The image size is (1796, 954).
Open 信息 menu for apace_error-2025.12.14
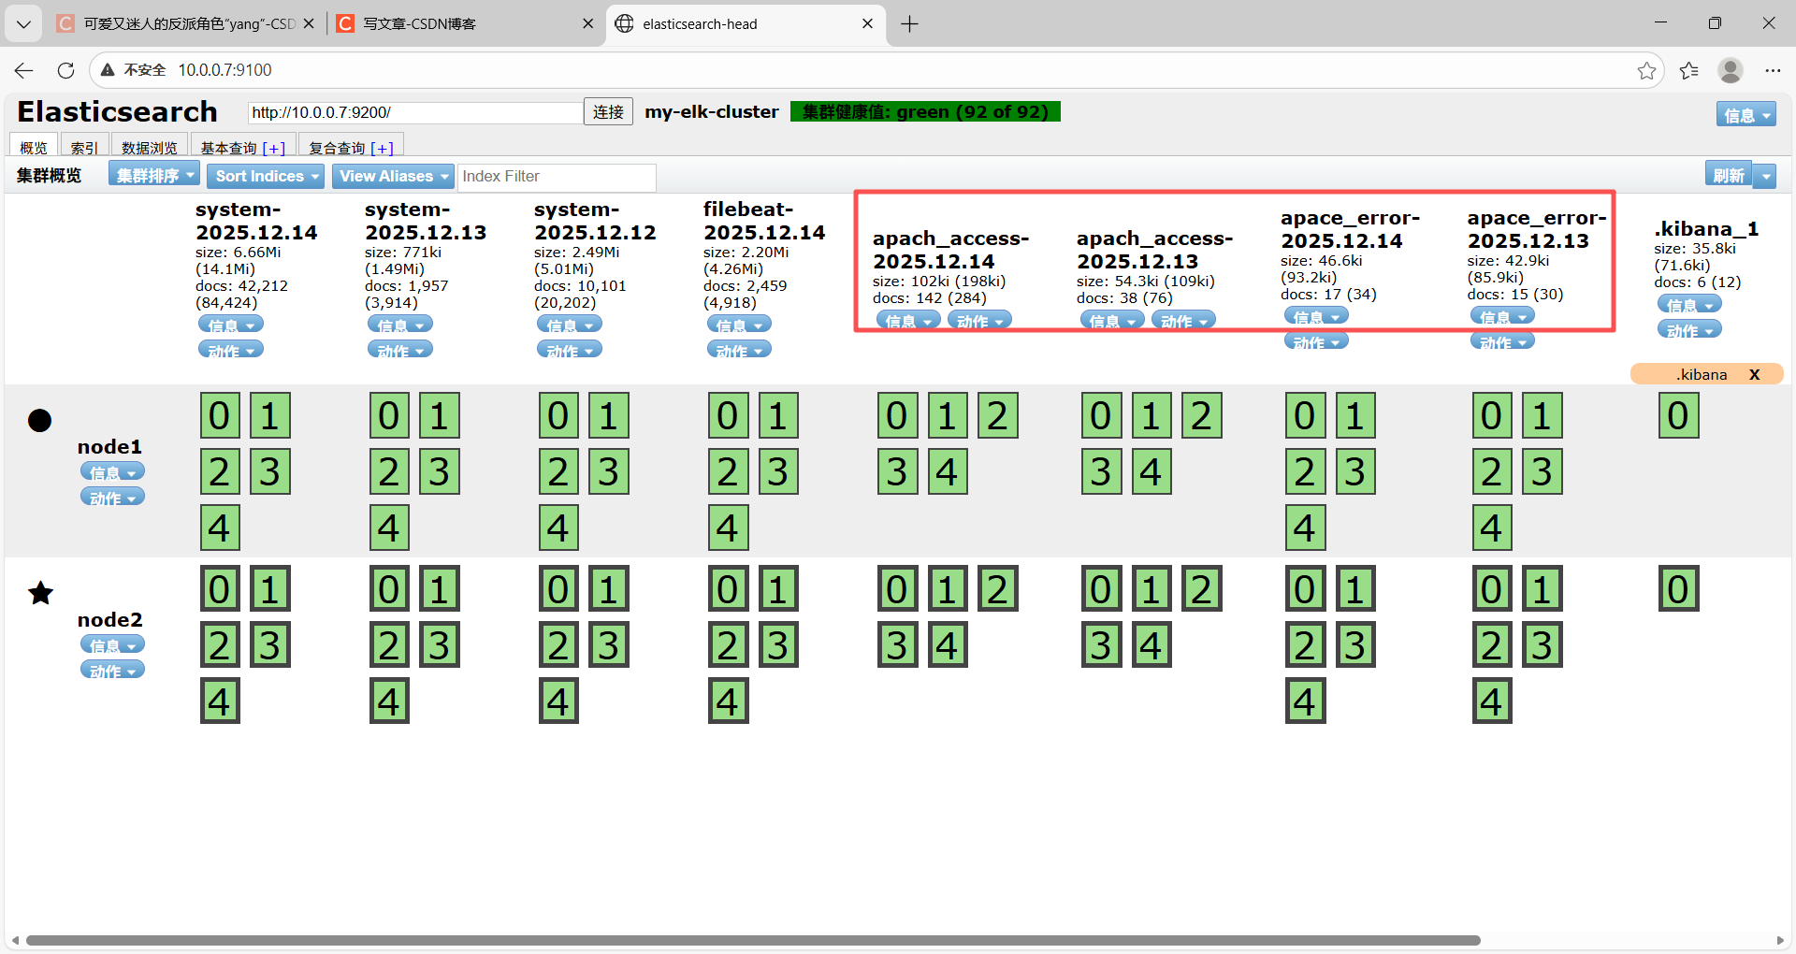(1316, 317)
